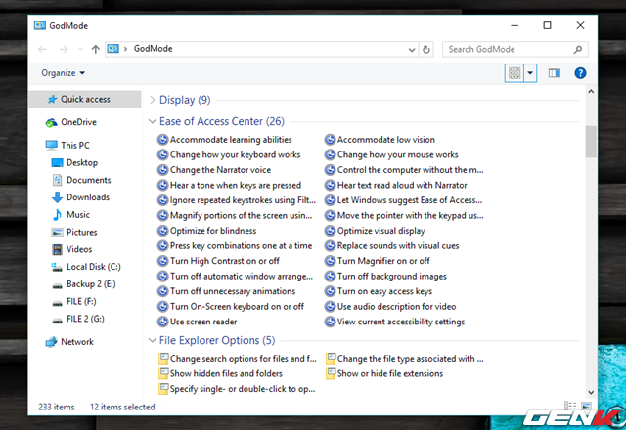Image resolution: width=626 pixels, height=430 pixels.
Task: Go up one folder level
Action: (x=95, y=50)
